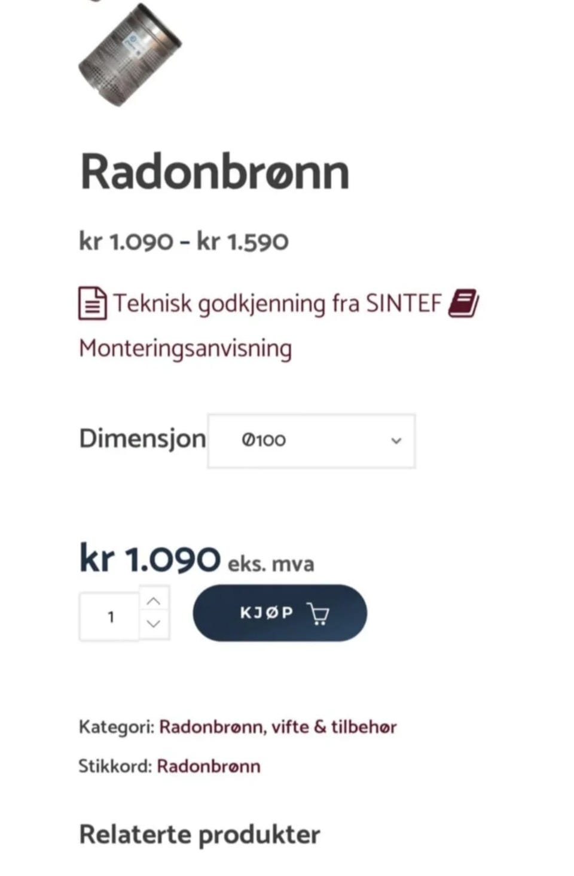Screen dimensions: 574x876
Task: Open Teknisk godkjenning fra SINTEF link
Action: coord(277,304)
